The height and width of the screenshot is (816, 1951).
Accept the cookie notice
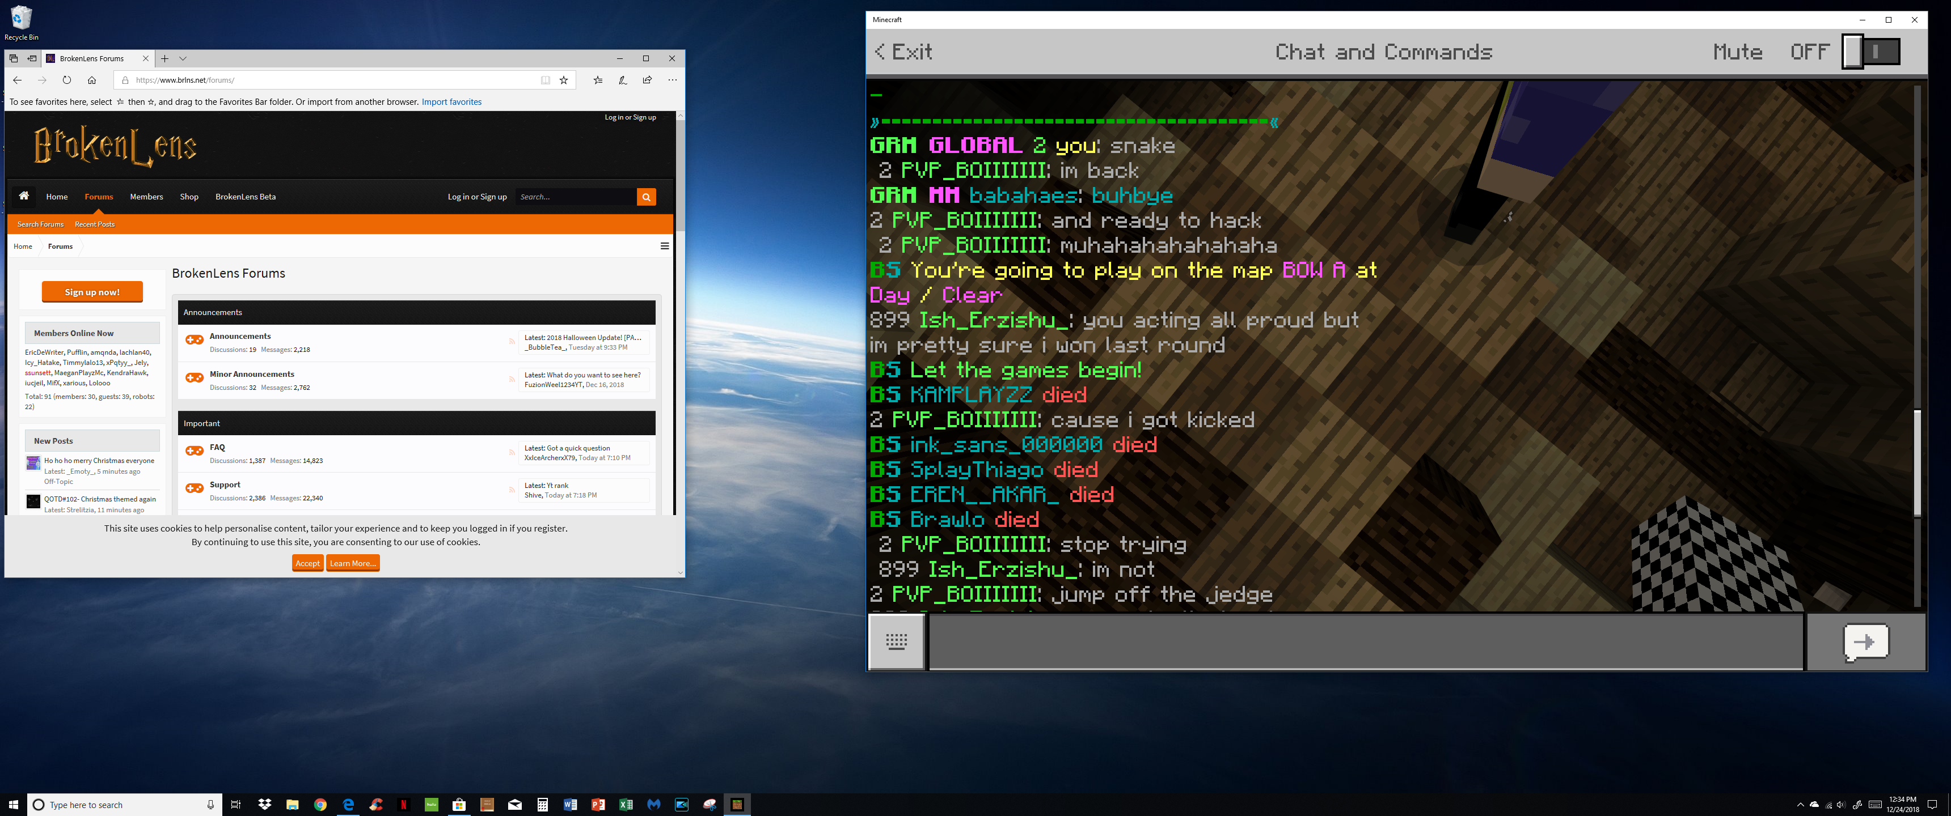point(307,563)
